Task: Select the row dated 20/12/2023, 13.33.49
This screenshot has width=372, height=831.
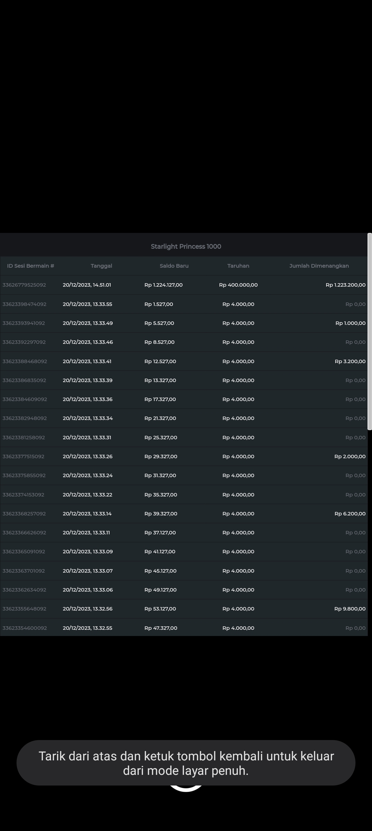Action: (87, 323)
